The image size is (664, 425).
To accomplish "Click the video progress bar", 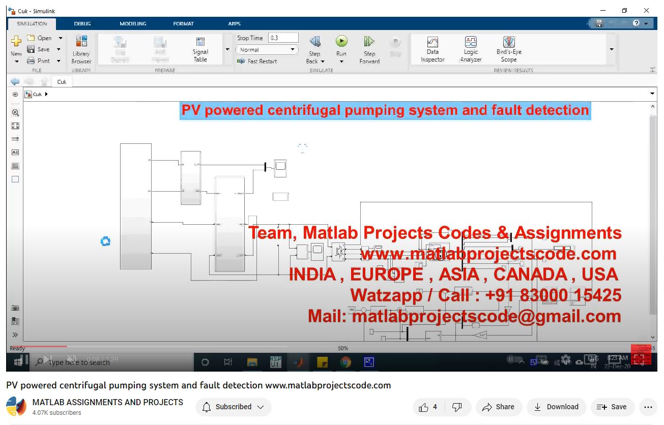I will point(153,347).
